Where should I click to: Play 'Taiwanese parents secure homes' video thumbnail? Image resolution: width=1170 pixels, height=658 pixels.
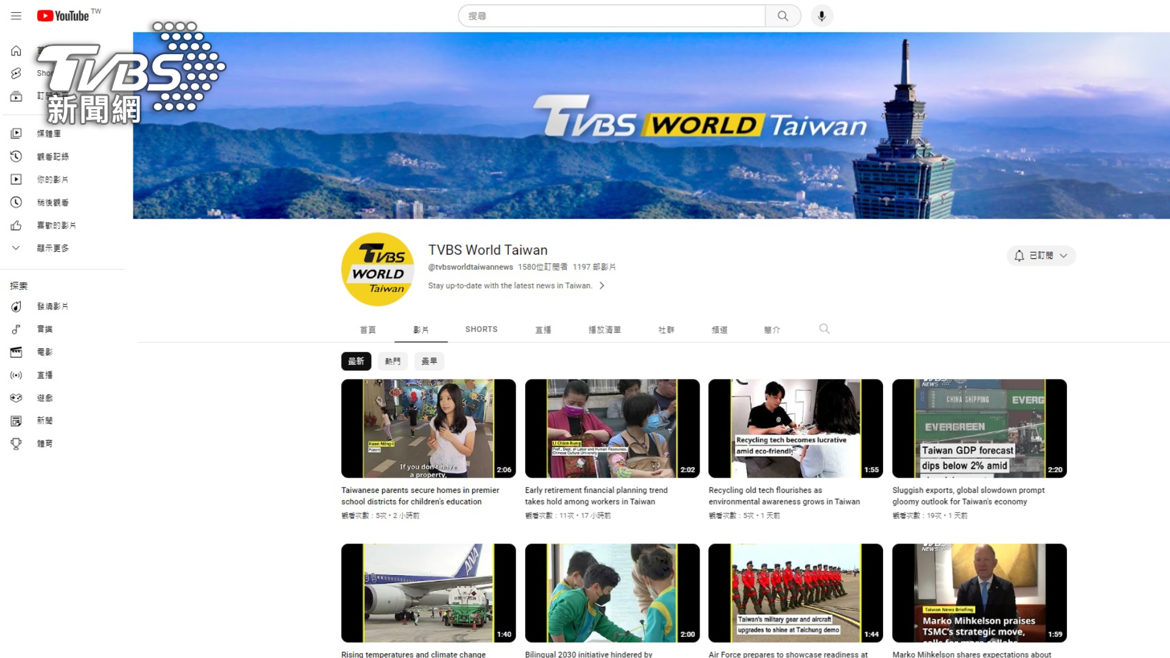click(428, 428)
